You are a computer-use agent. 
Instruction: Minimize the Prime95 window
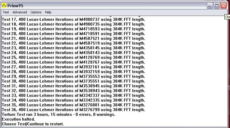click(209, 6)
